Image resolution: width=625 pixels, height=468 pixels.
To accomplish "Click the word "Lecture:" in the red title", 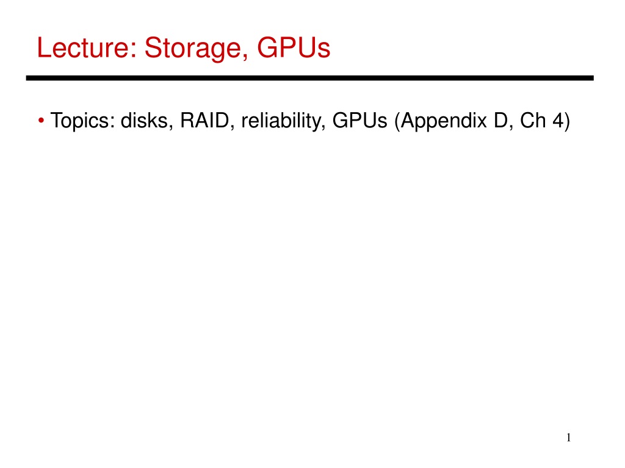I will pyautogui.click(x=87, y=48).
